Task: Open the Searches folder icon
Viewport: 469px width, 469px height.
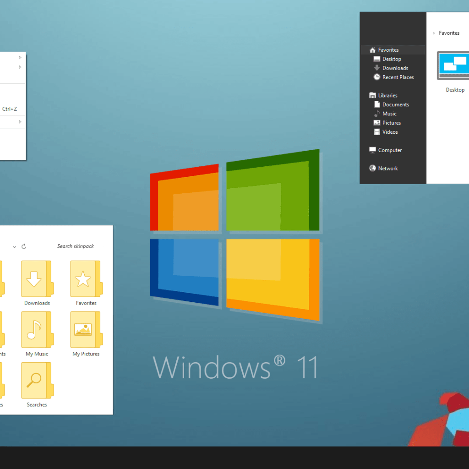Action: click(37, 380)
